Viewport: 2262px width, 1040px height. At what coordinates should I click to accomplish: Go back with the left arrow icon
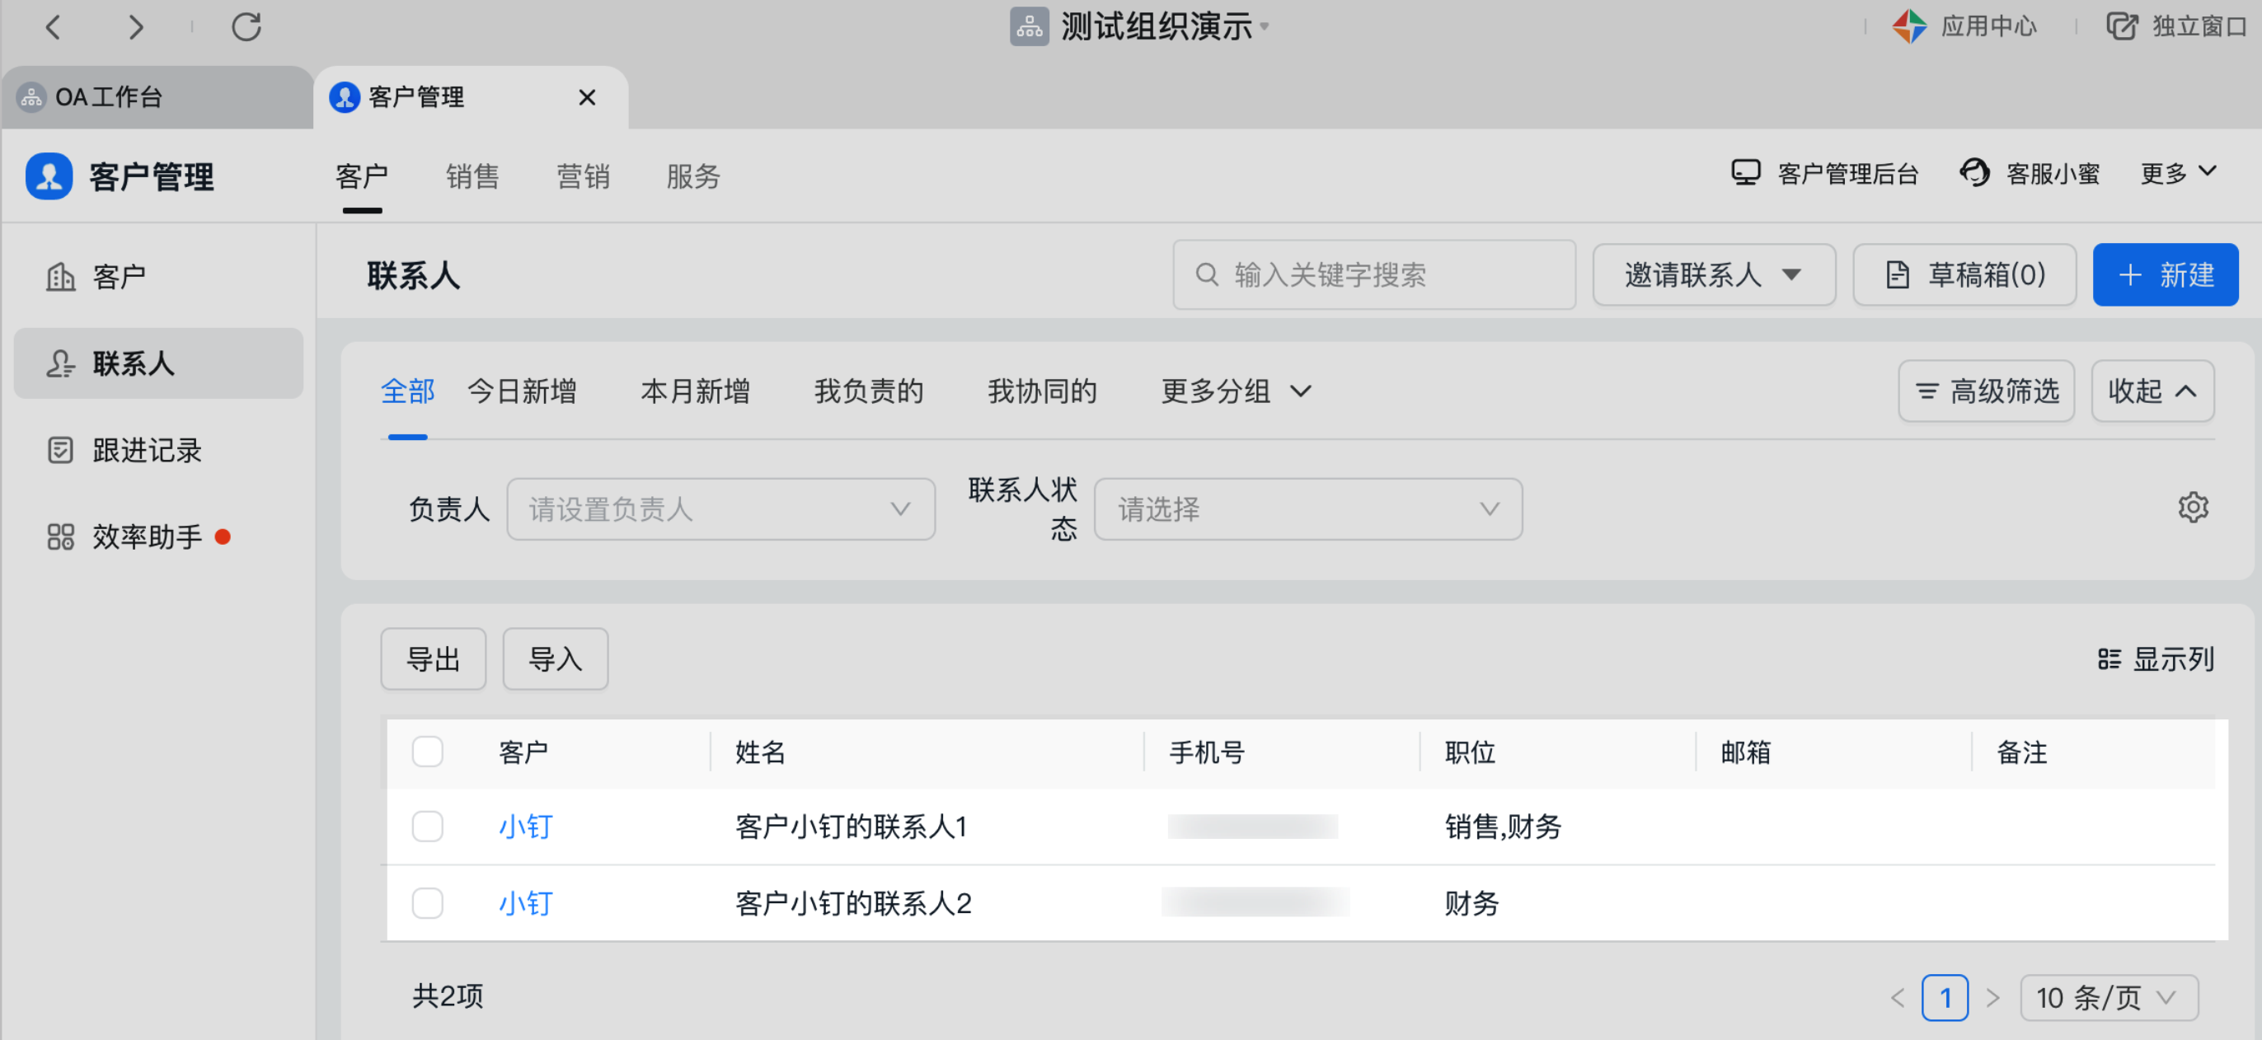54,27
